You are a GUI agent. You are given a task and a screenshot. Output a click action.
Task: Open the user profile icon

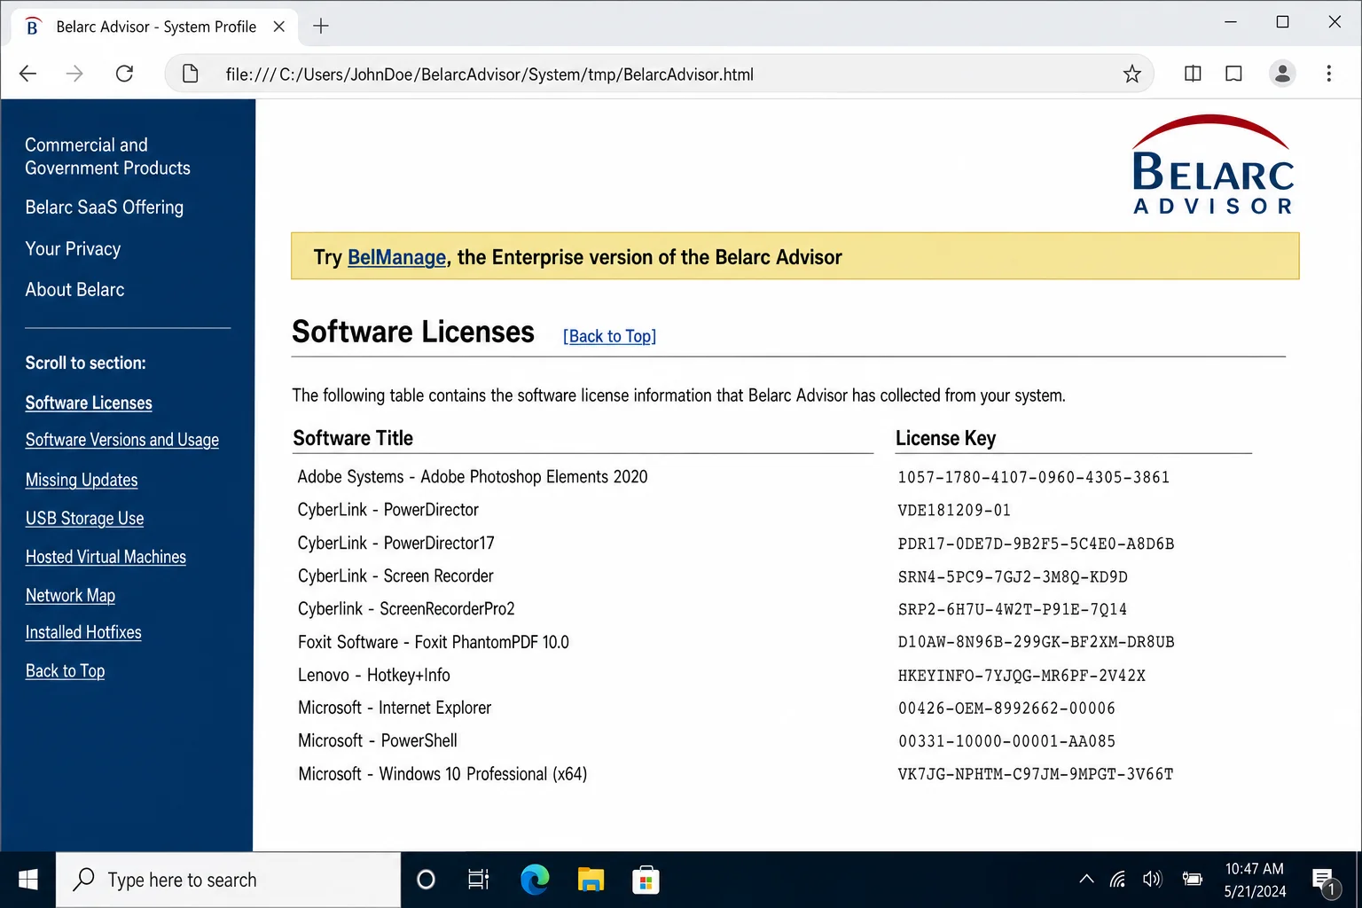[1282, 74]
